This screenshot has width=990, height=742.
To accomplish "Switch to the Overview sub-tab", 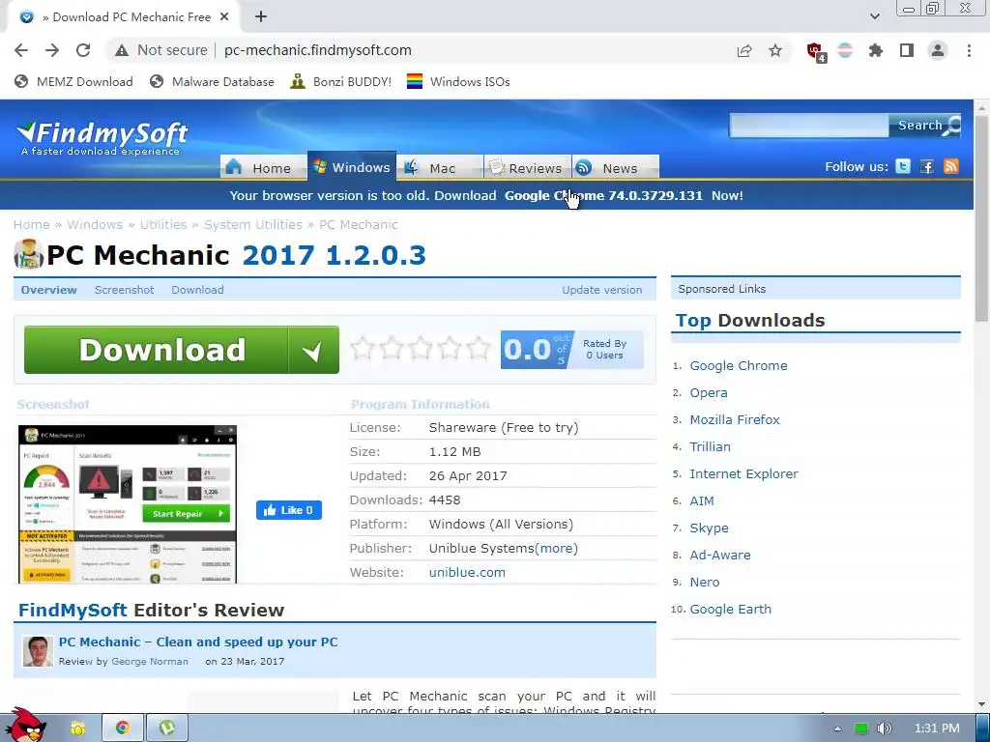I will pos(48,290).
